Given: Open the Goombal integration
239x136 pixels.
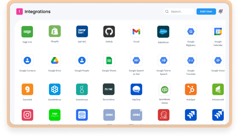Looking at the screenshot, I should [x=27, y=89].
